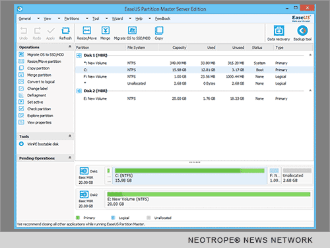Open the General menu

[x=24, y=19]
